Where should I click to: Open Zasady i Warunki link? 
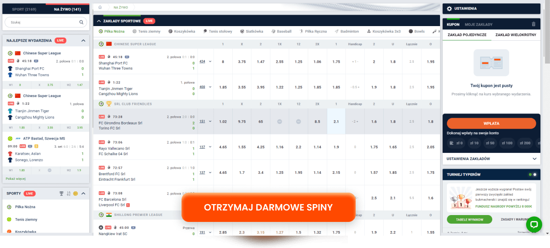[x=515, y=220]
